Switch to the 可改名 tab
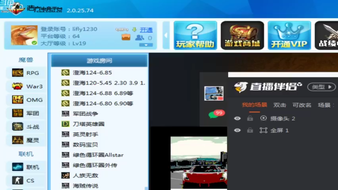This screenshot has height=190, width=338. (x=302, y=105)
